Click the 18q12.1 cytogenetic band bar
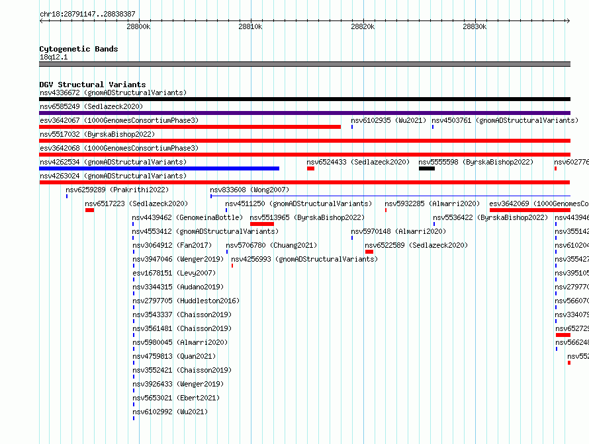589x444 pixels. click(304, 64)
